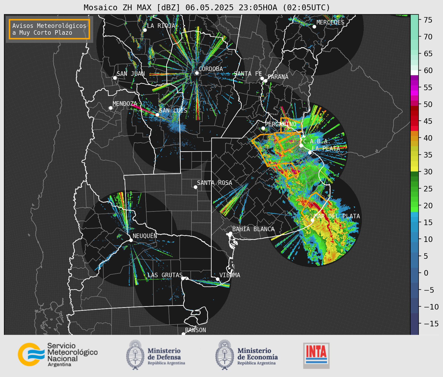Click the NEUQUÉN text label
443x377 pixels.
(145, 236)
